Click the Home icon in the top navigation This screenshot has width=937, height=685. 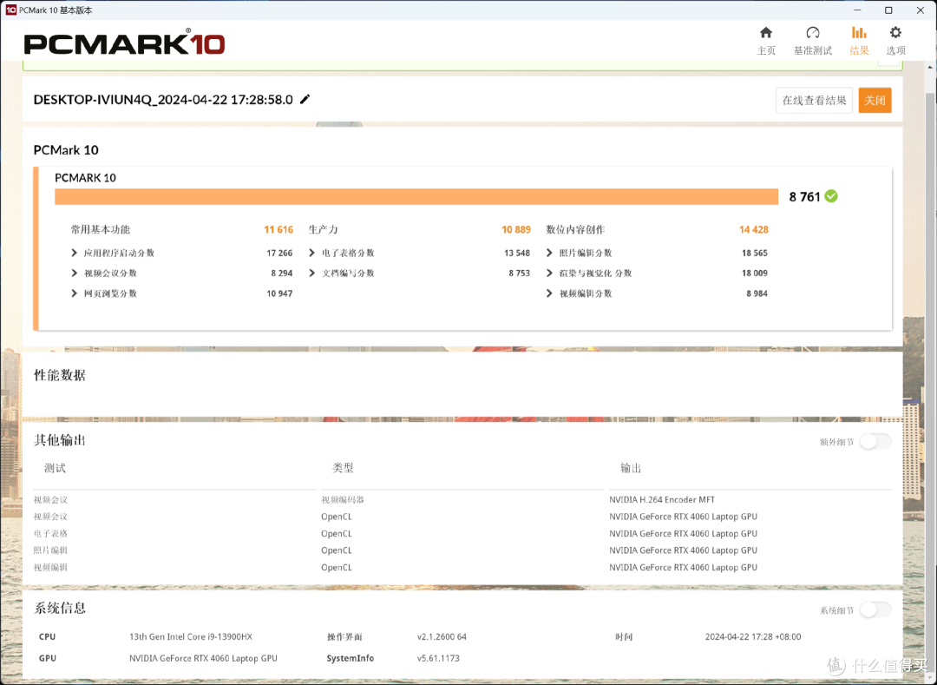(766, 33)
